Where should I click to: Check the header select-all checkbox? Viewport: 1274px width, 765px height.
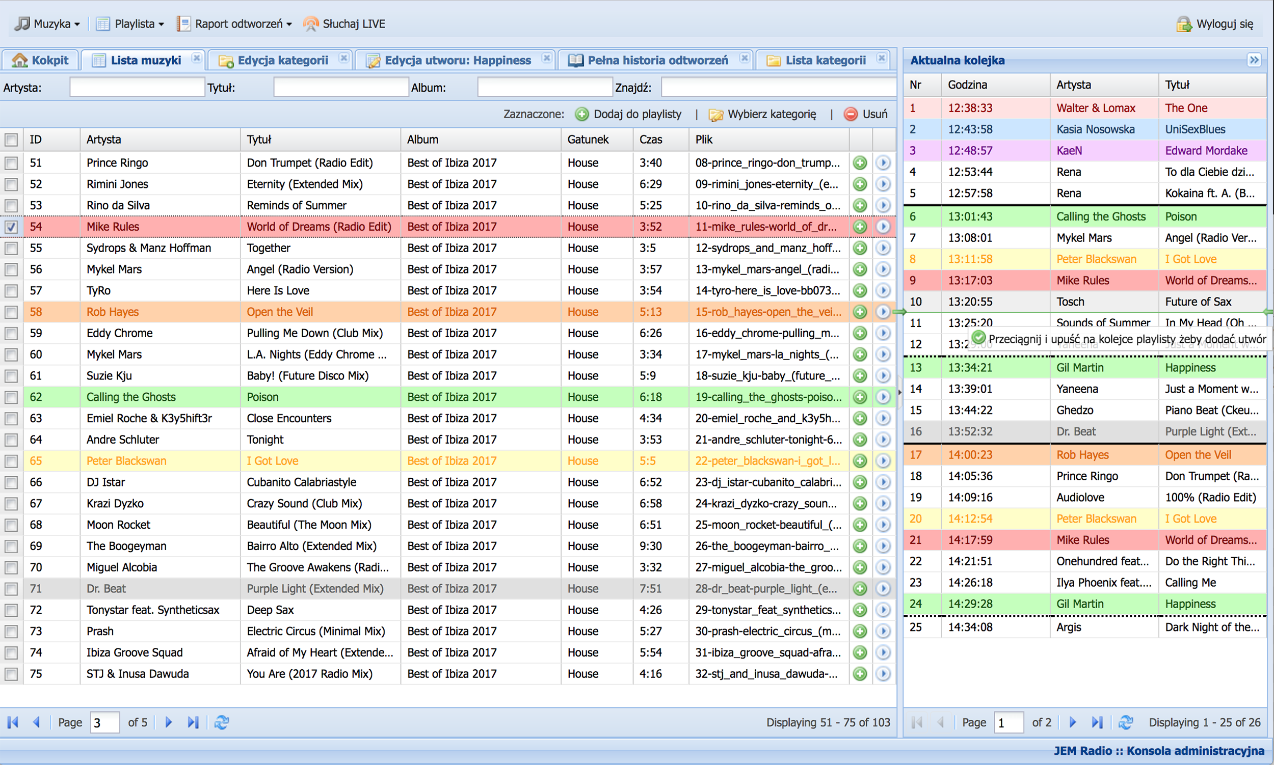point(11,140)
